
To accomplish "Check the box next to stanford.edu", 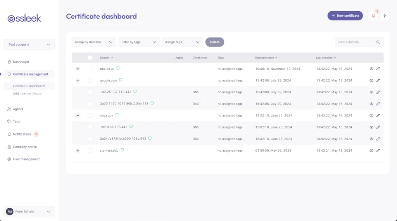I will (90, 151).
